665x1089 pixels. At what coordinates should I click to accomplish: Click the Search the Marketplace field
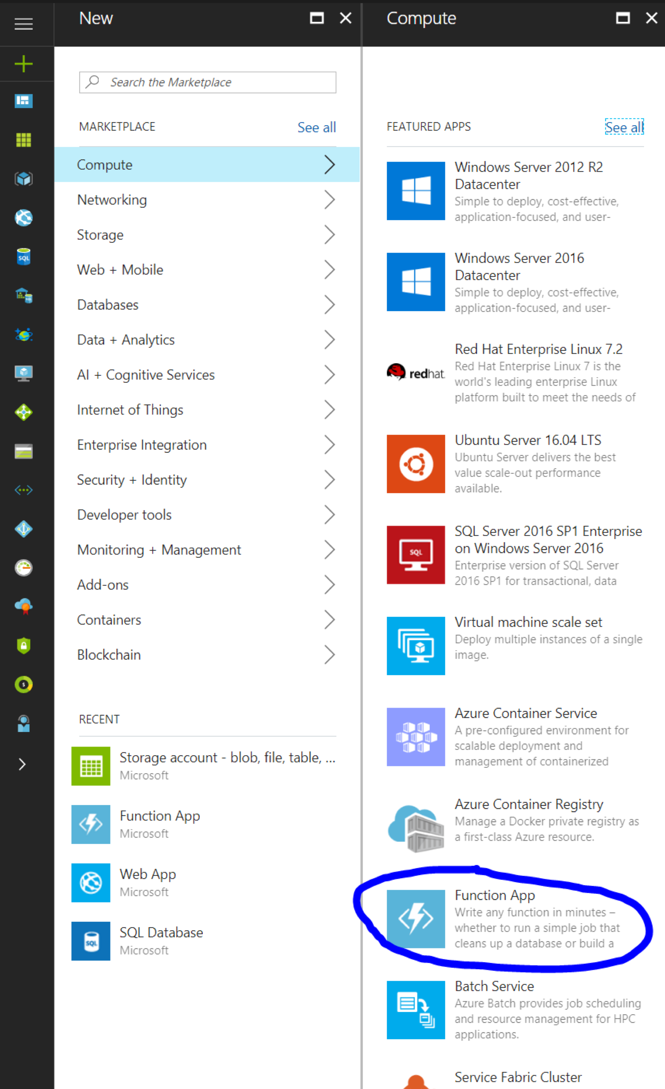pos(208,82)
